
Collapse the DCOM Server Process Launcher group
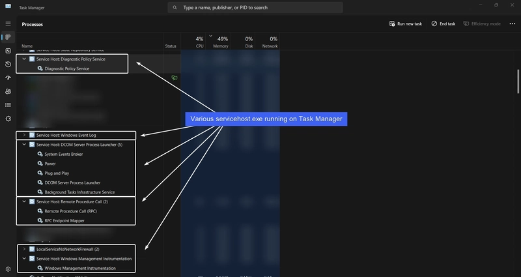click(x=24, y=145)
